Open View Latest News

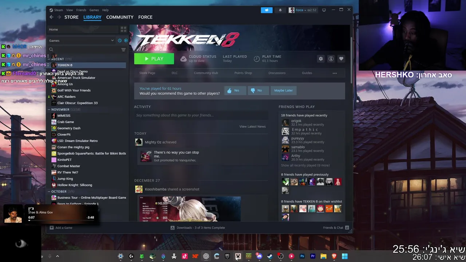[x=253, y=127]
